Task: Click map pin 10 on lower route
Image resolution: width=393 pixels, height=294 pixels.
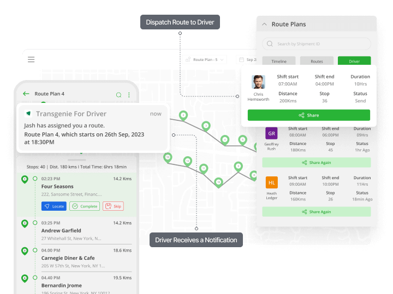Action: pyautogui.click(x=218, y=183)
